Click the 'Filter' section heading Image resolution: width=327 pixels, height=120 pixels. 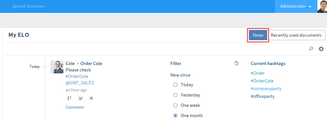tap(176, 63)
